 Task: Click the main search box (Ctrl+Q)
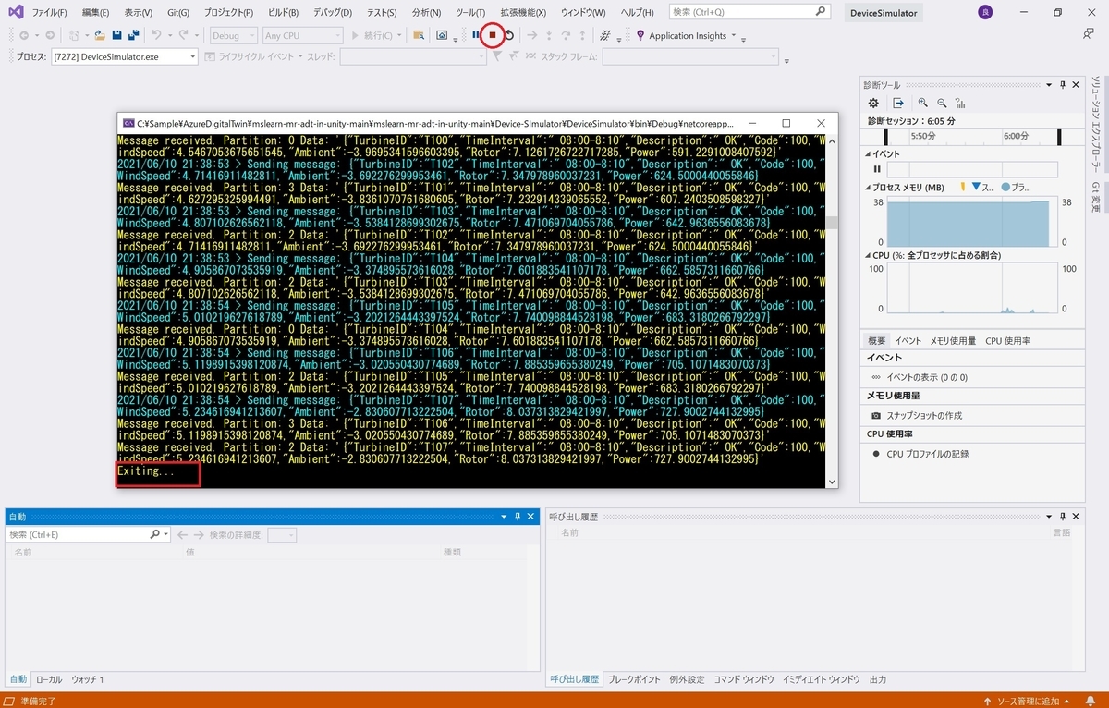749,12
